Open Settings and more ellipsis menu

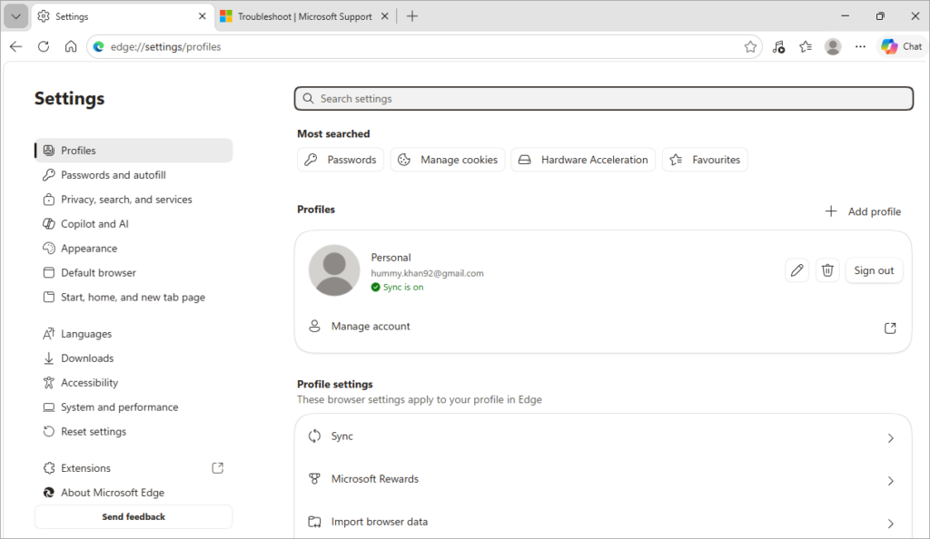tap(860, 46)
